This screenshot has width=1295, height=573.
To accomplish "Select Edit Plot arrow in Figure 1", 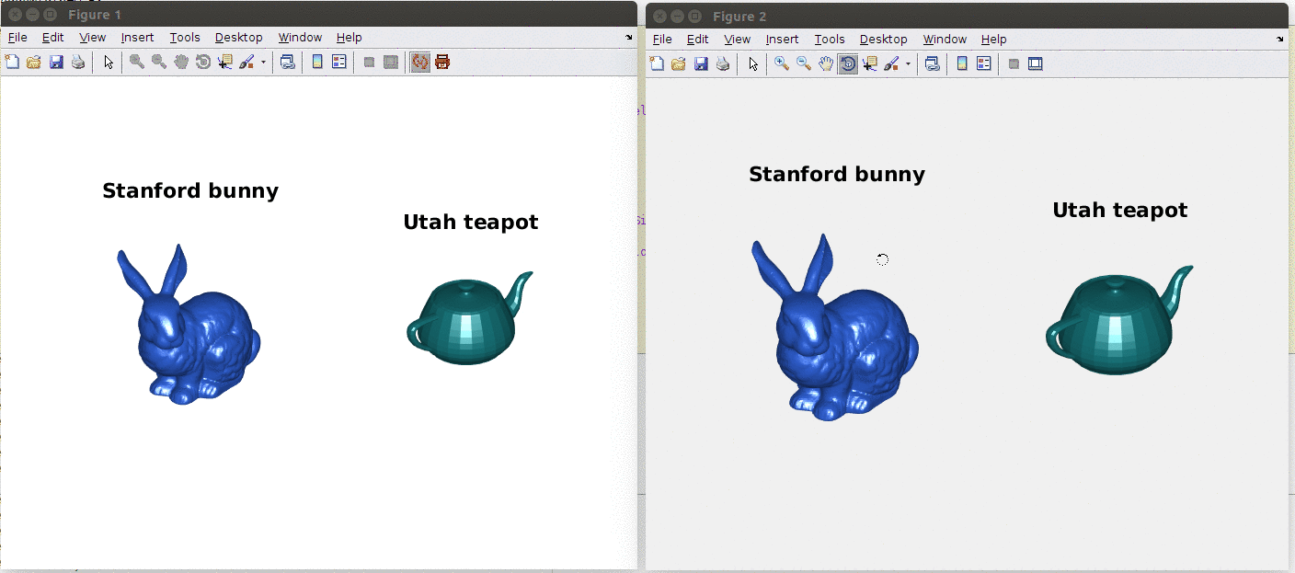I will click(109, 63).
